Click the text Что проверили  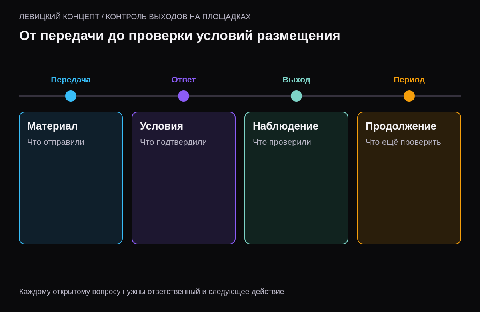tap(282, 142)
